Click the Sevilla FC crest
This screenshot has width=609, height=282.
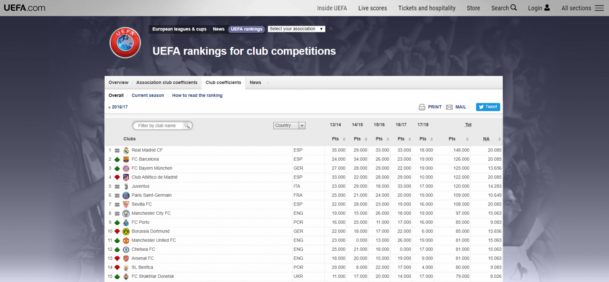[x=126, y=204]
